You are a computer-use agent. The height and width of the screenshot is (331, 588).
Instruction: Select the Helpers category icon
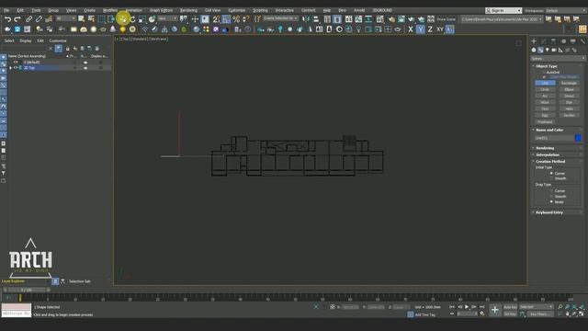pos(560,50)
